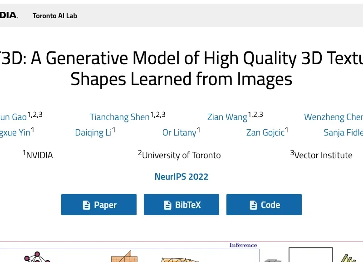Open the Code repository button
The height and width of the screenshot is (262, 363).
point(264,205)
